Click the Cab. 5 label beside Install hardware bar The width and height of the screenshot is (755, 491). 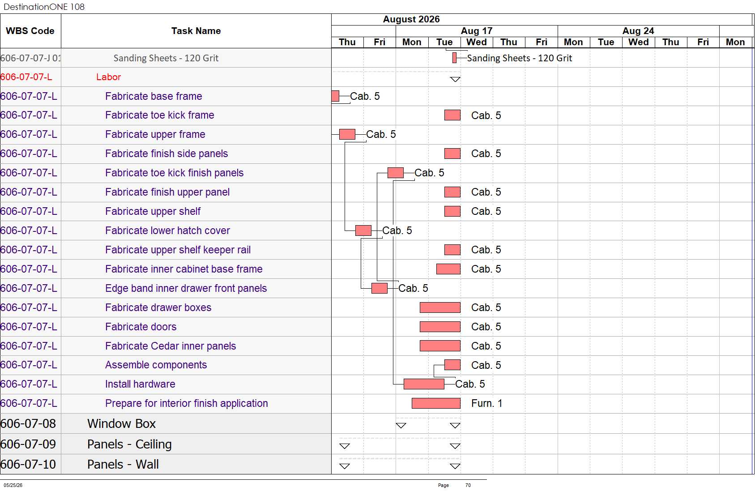470,384
